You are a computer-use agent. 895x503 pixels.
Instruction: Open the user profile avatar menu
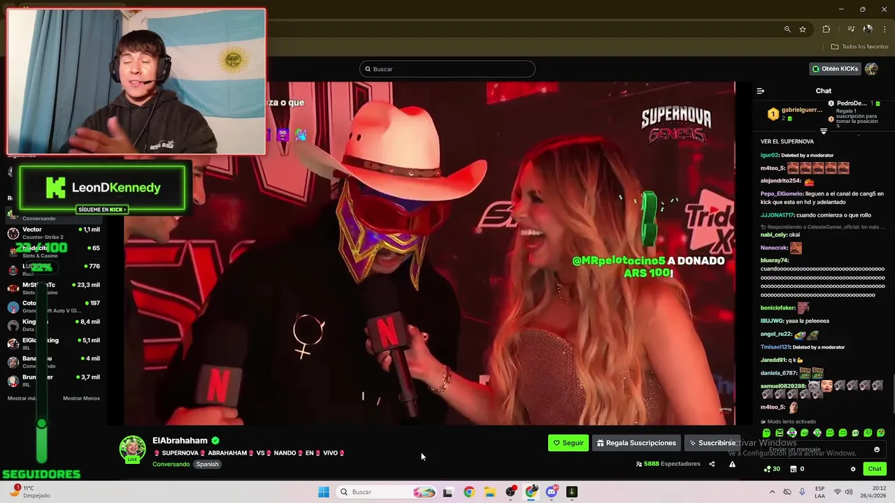point(871,68)
